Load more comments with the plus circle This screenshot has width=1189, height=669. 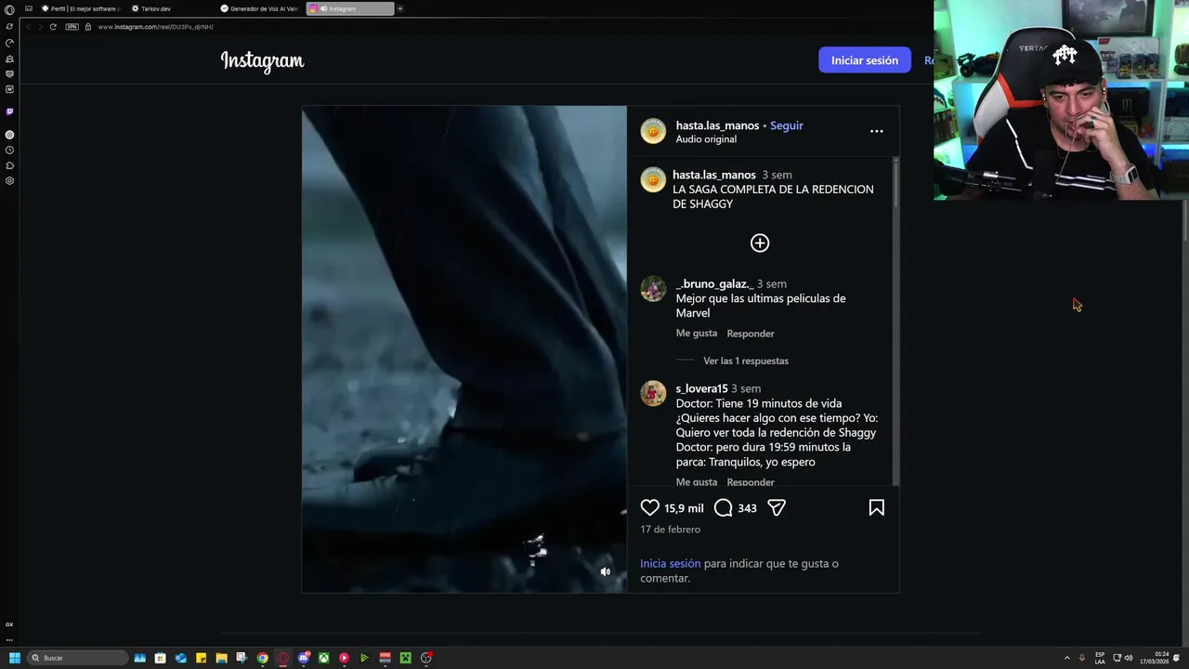click(x=760, y=243)
